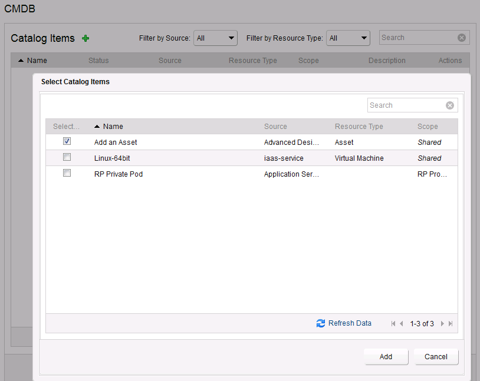Click the Cancel button
480x381 pixels.
(x=436, y=356)
